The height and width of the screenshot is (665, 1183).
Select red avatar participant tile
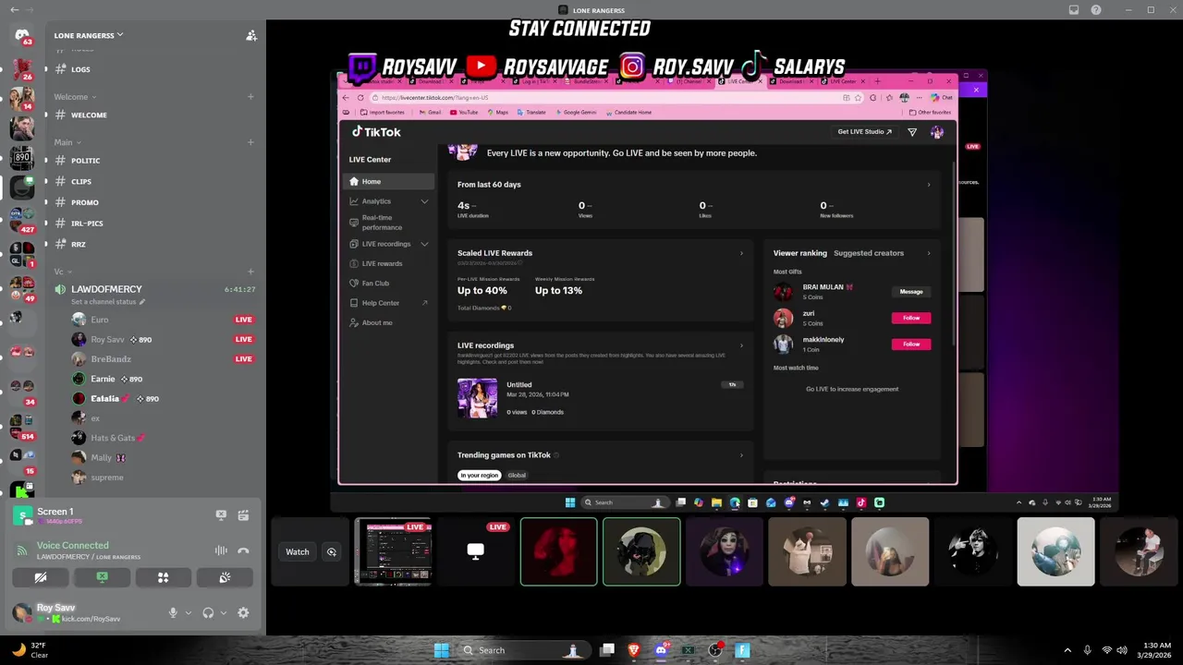[x=558, y=551]
